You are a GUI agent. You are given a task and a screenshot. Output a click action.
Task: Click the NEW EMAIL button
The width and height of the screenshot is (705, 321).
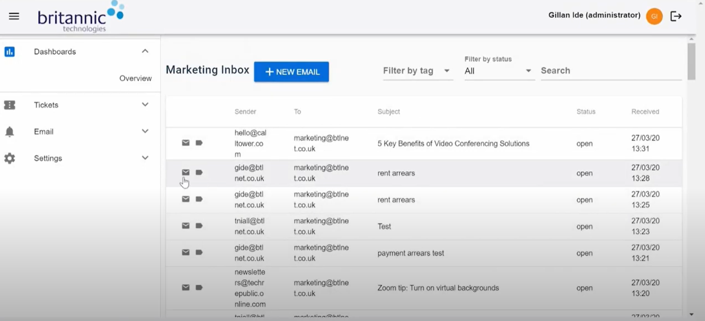(x=291, y=72)
